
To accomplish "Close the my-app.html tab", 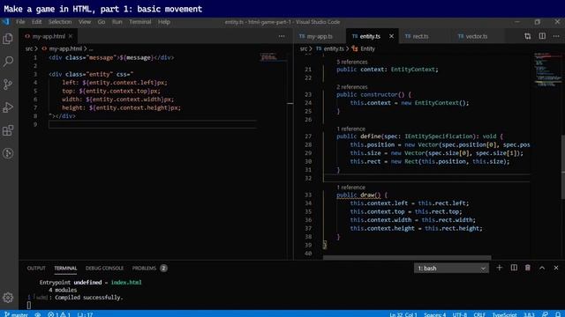I will pos(71,36).
